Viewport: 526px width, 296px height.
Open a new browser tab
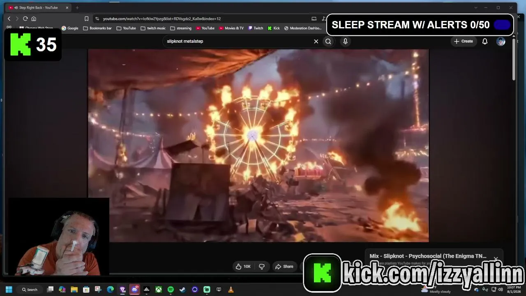pyautogui.click(x=77, y=7)
